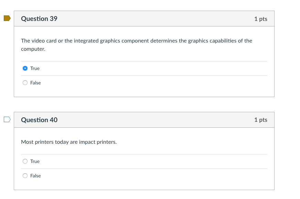Click the word "computer." in Question 39 text

pos(33,49)
